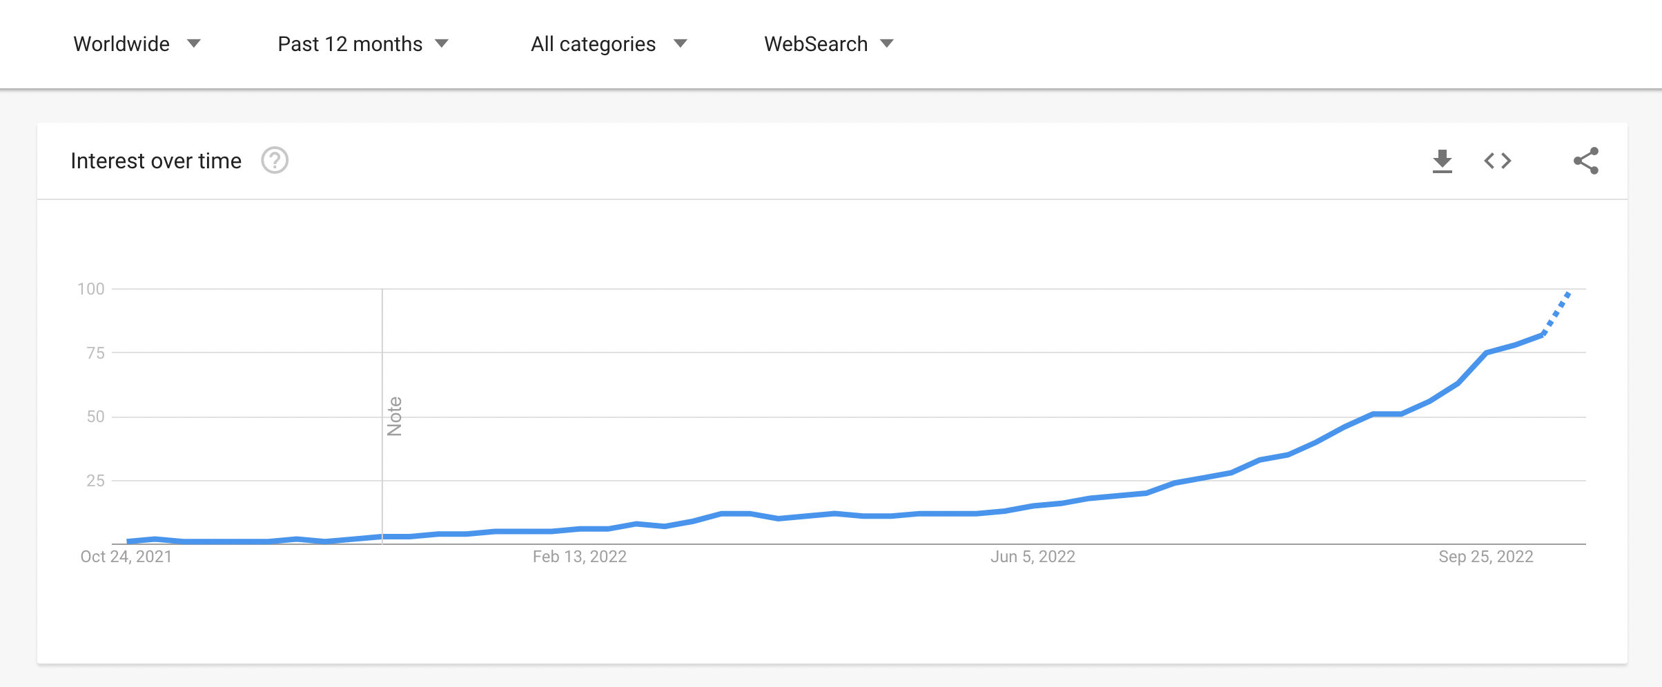This screenshot has height=687, width=1662.
Task: Click the Past 12 months arrow
Action: pyautogui.click(x=442, y=44)
